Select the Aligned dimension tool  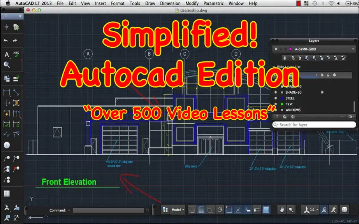pyautogui.click(x=16, y=92)
